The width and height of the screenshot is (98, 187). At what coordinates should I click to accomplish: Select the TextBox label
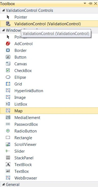click(22, 171)
